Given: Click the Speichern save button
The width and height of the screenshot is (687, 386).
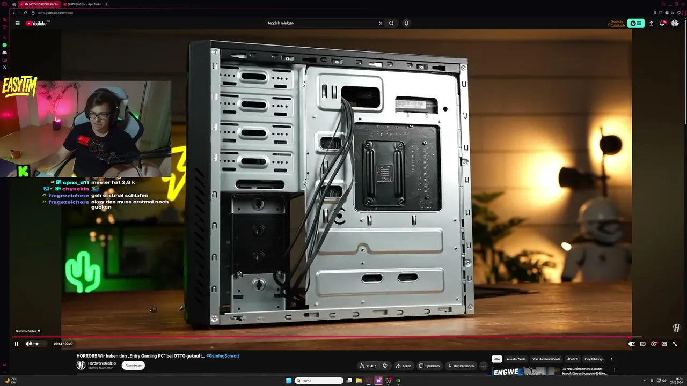Looking at the screenshot, I should point(429,366).
